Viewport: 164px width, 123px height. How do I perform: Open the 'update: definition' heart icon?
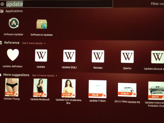[x=13, y=55]
